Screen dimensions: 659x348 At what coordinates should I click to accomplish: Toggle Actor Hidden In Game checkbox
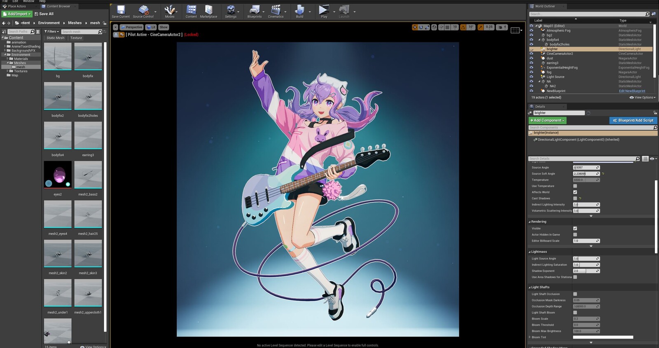coord(575,235)
